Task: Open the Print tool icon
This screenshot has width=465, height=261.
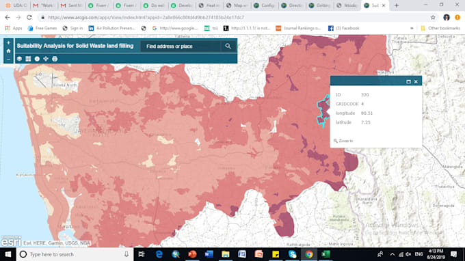Action: [55, 59]
